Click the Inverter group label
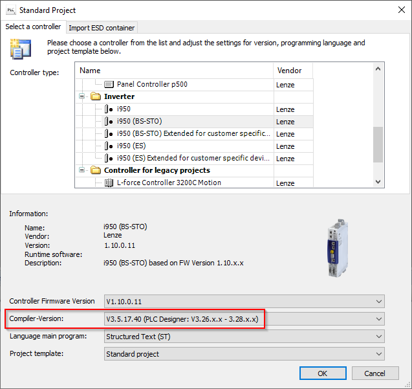This screenshot has height=389, width=412. [x=119, y=96]
